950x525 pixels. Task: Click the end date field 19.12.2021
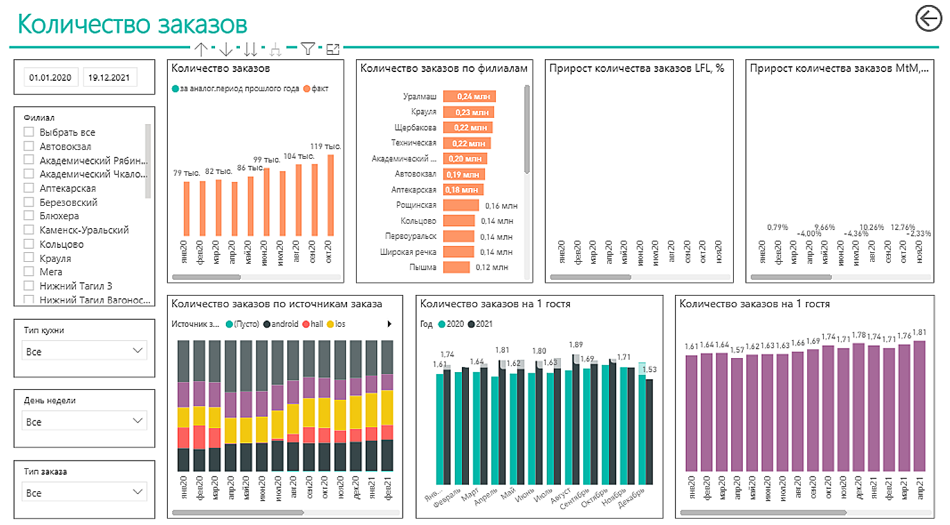109,77
